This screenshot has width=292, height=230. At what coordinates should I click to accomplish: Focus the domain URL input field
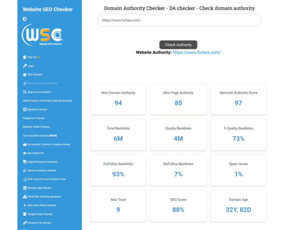(x=179, y=20)
